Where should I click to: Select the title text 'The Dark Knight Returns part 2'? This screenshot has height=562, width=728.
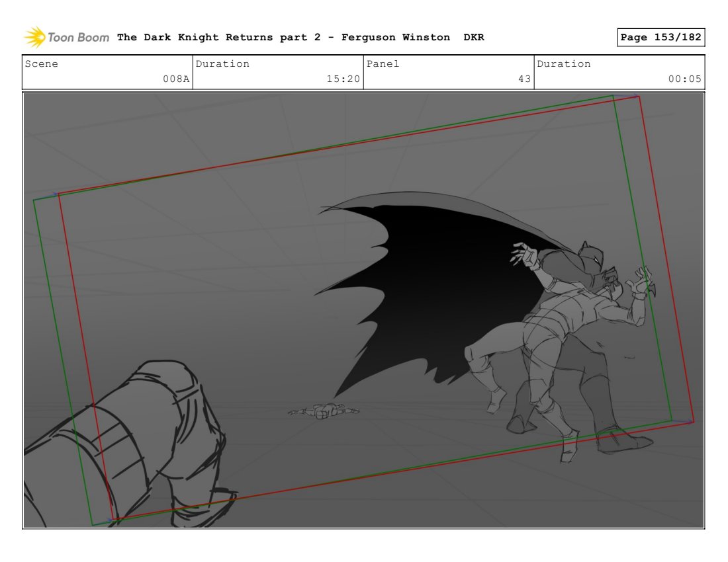click(x=218, y=38)
